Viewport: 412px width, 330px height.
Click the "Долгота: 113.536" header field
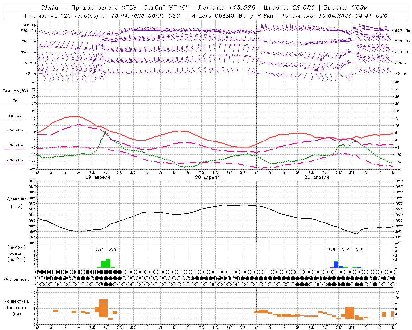pyautogui.click(x=227, y=8)
